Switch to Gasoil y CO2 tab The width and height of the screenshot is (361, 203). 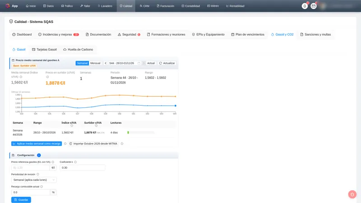coord(282,35)
